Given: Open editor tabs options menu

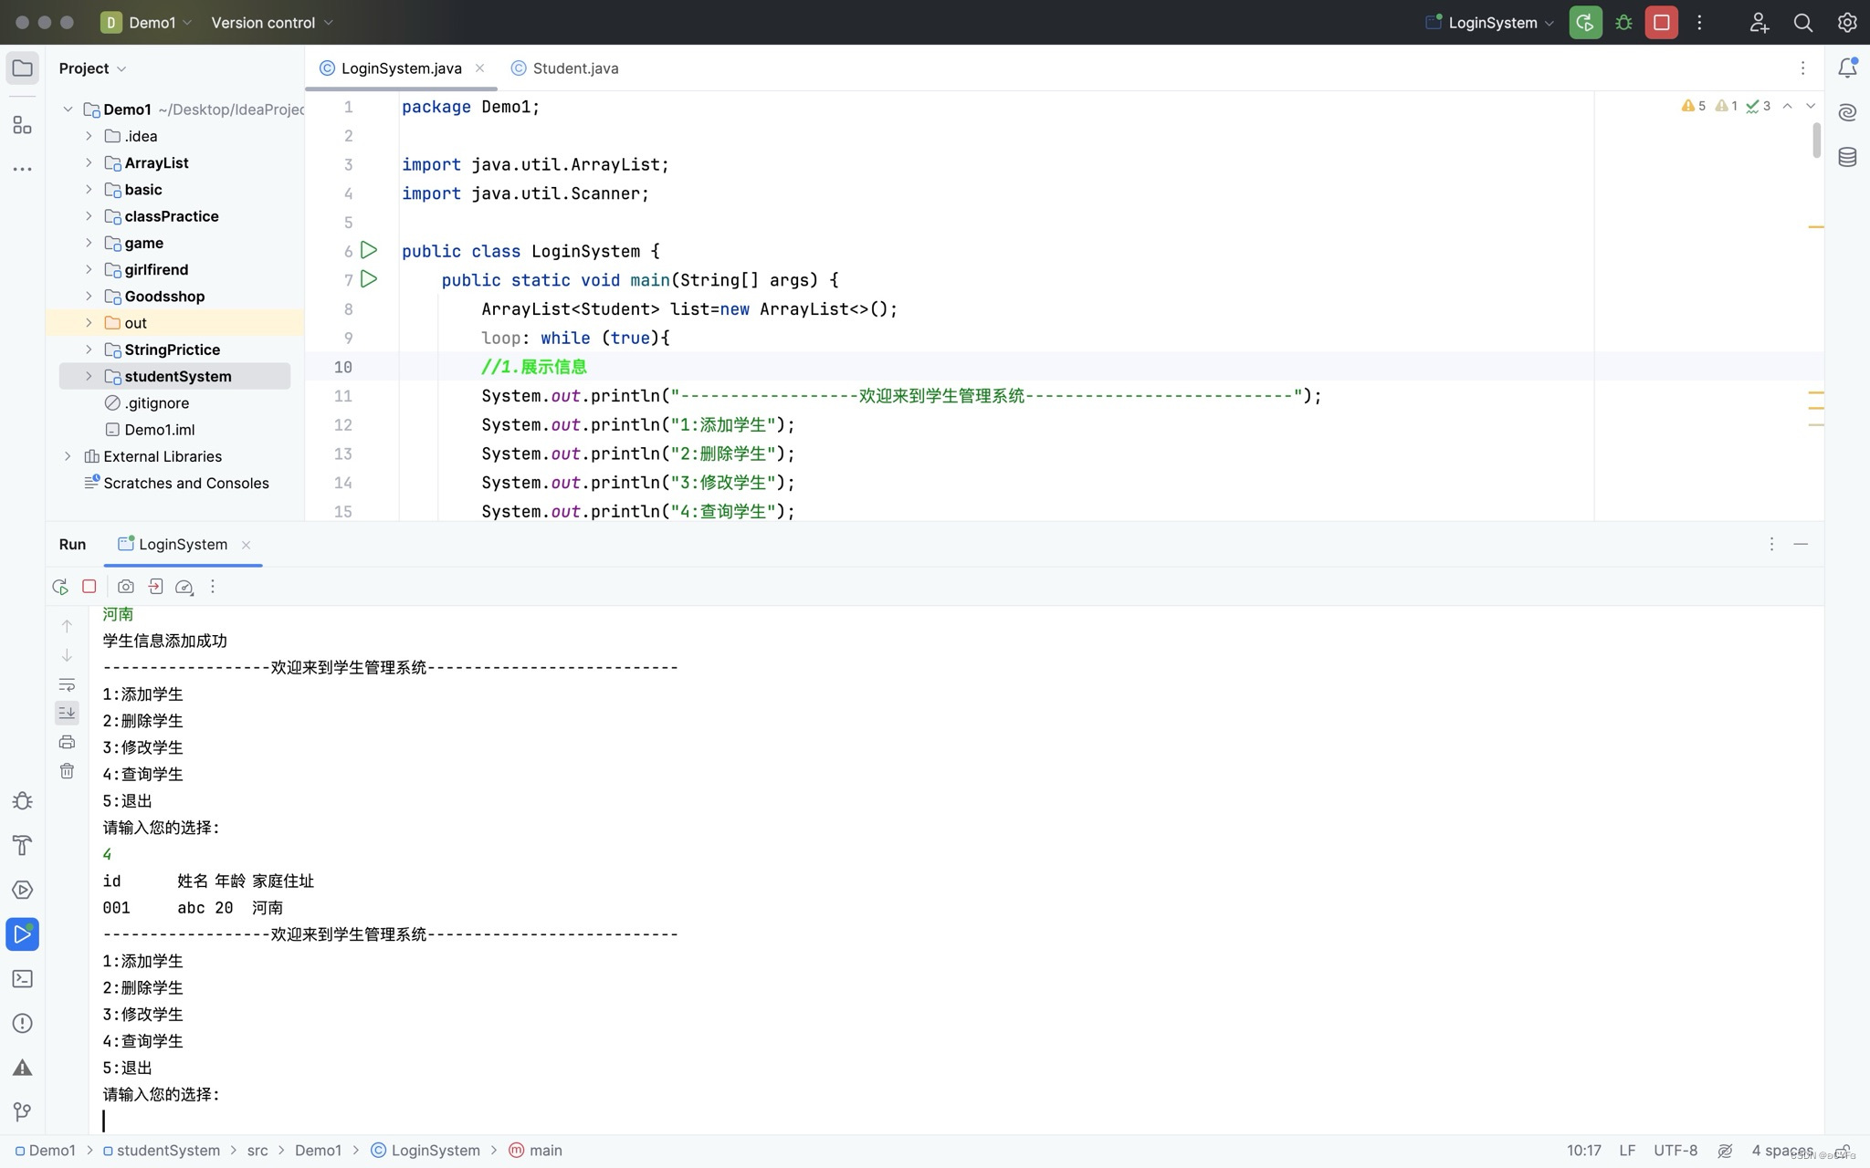Looking at the screenshot, I should coord(1802,68).
